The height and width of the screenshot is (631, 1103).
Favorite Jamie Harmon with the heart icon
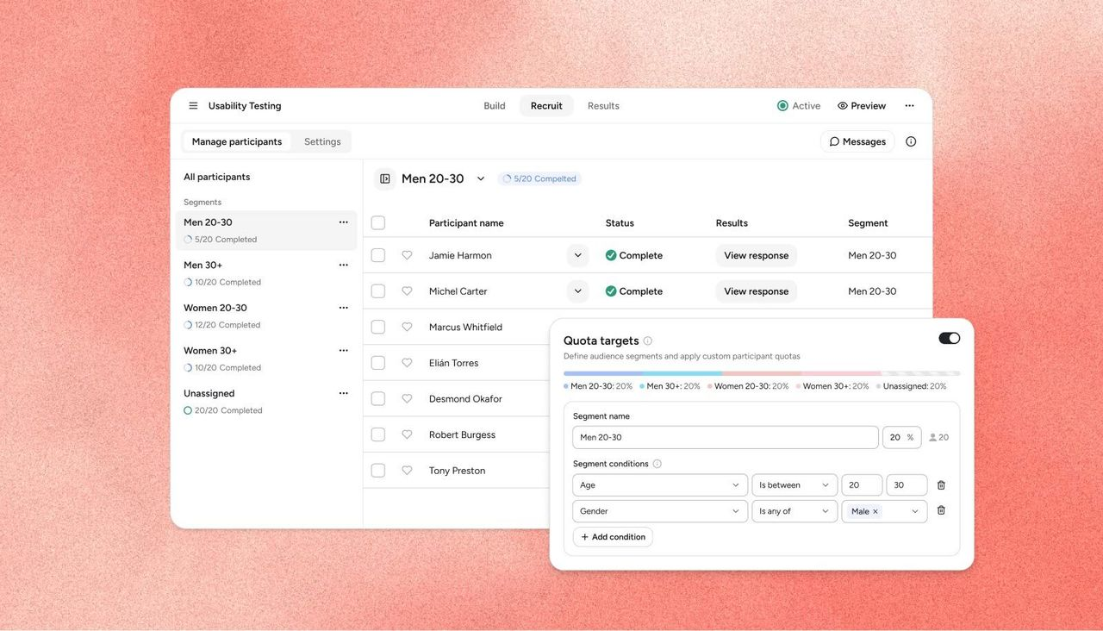(x=407, y=255)
